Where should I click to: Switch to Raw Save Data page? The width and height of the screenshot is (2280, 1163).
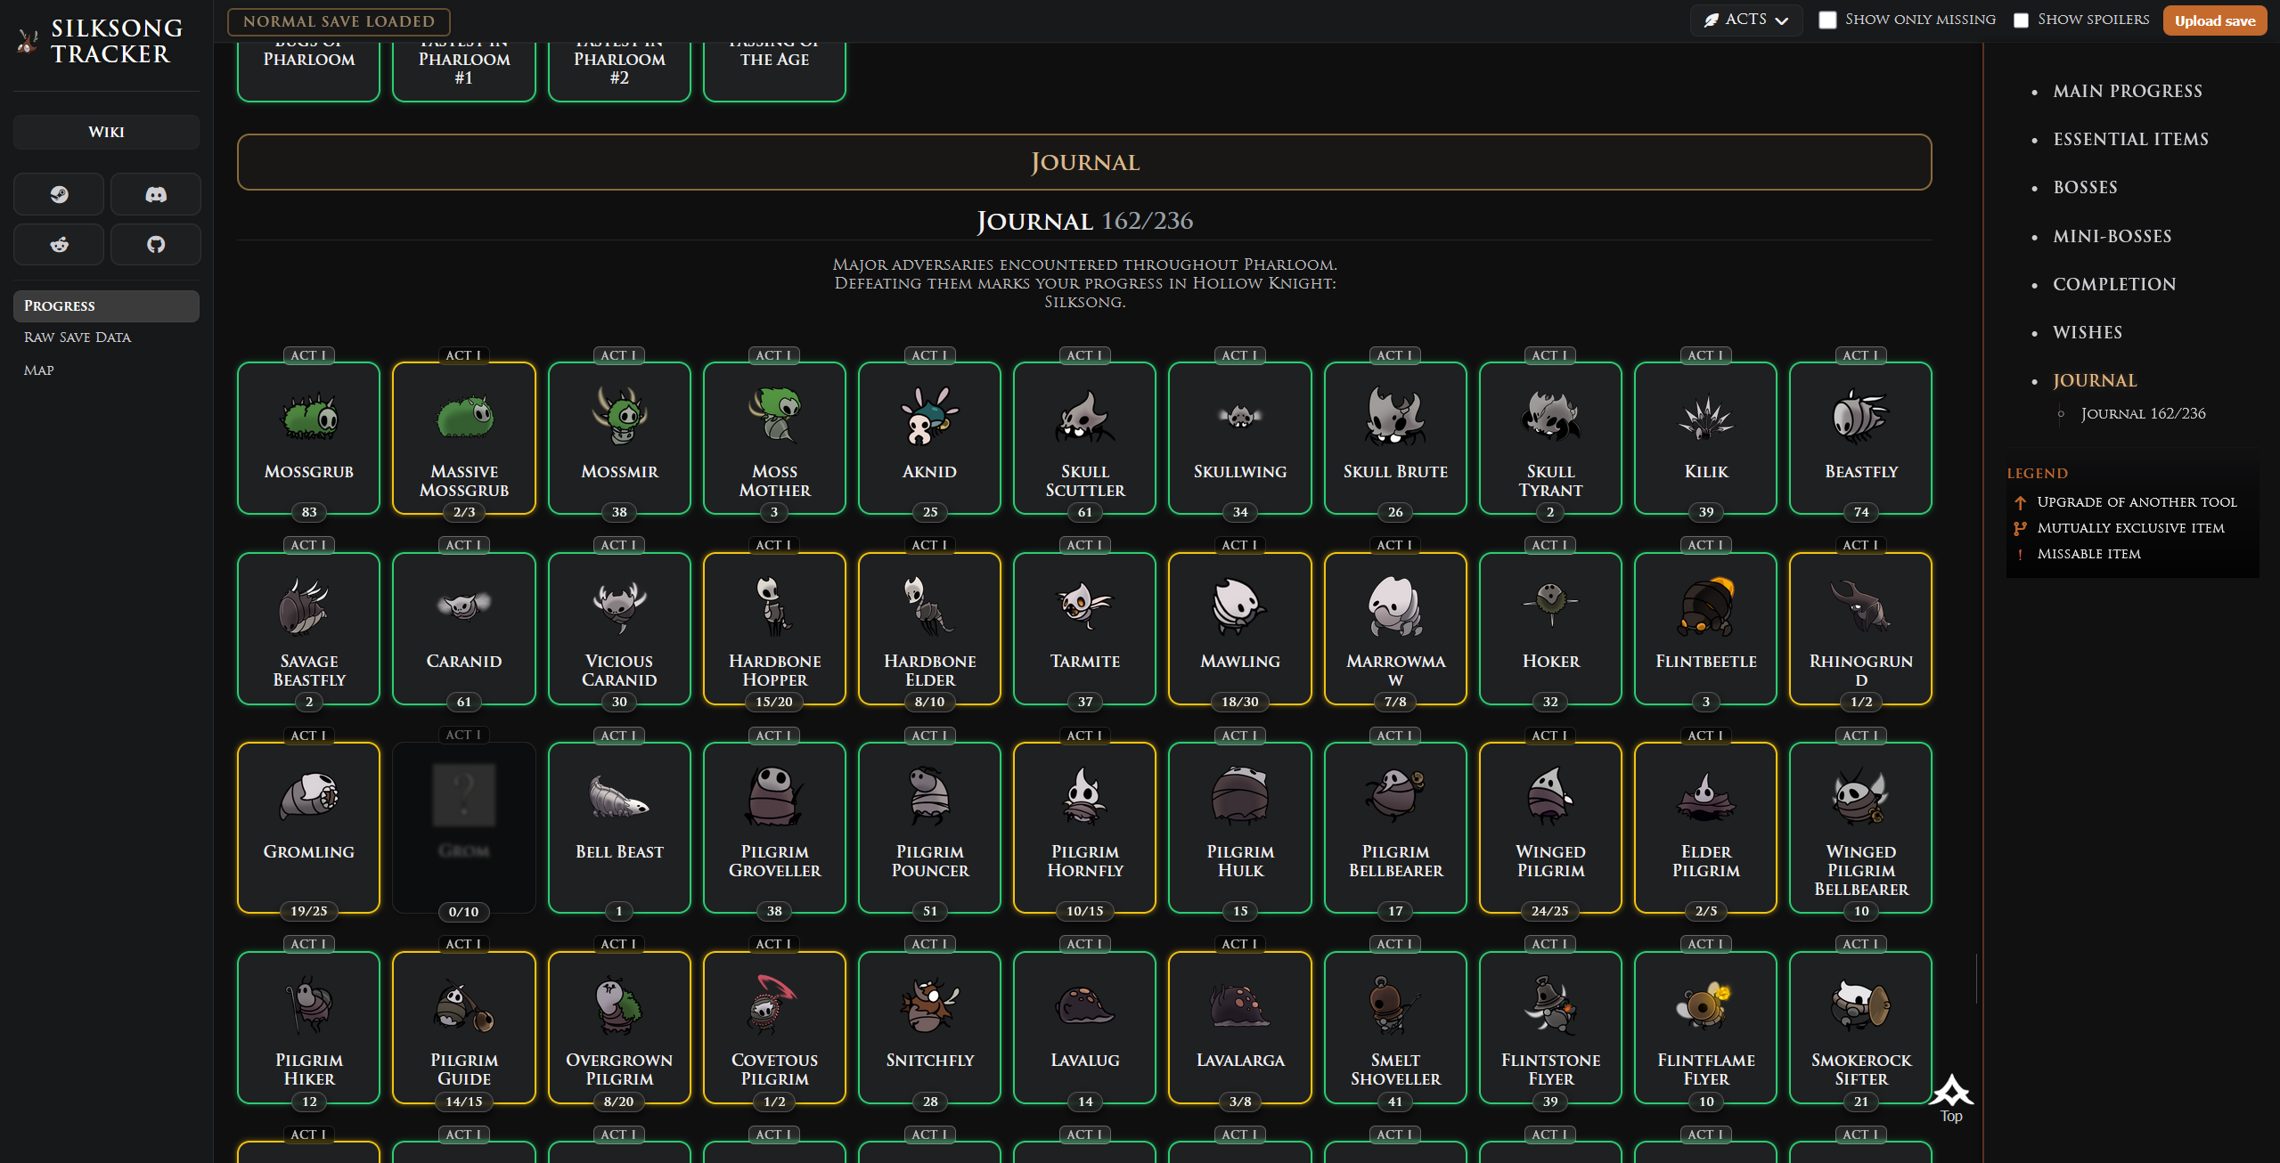pyautogui.click(x=78, y=338)
